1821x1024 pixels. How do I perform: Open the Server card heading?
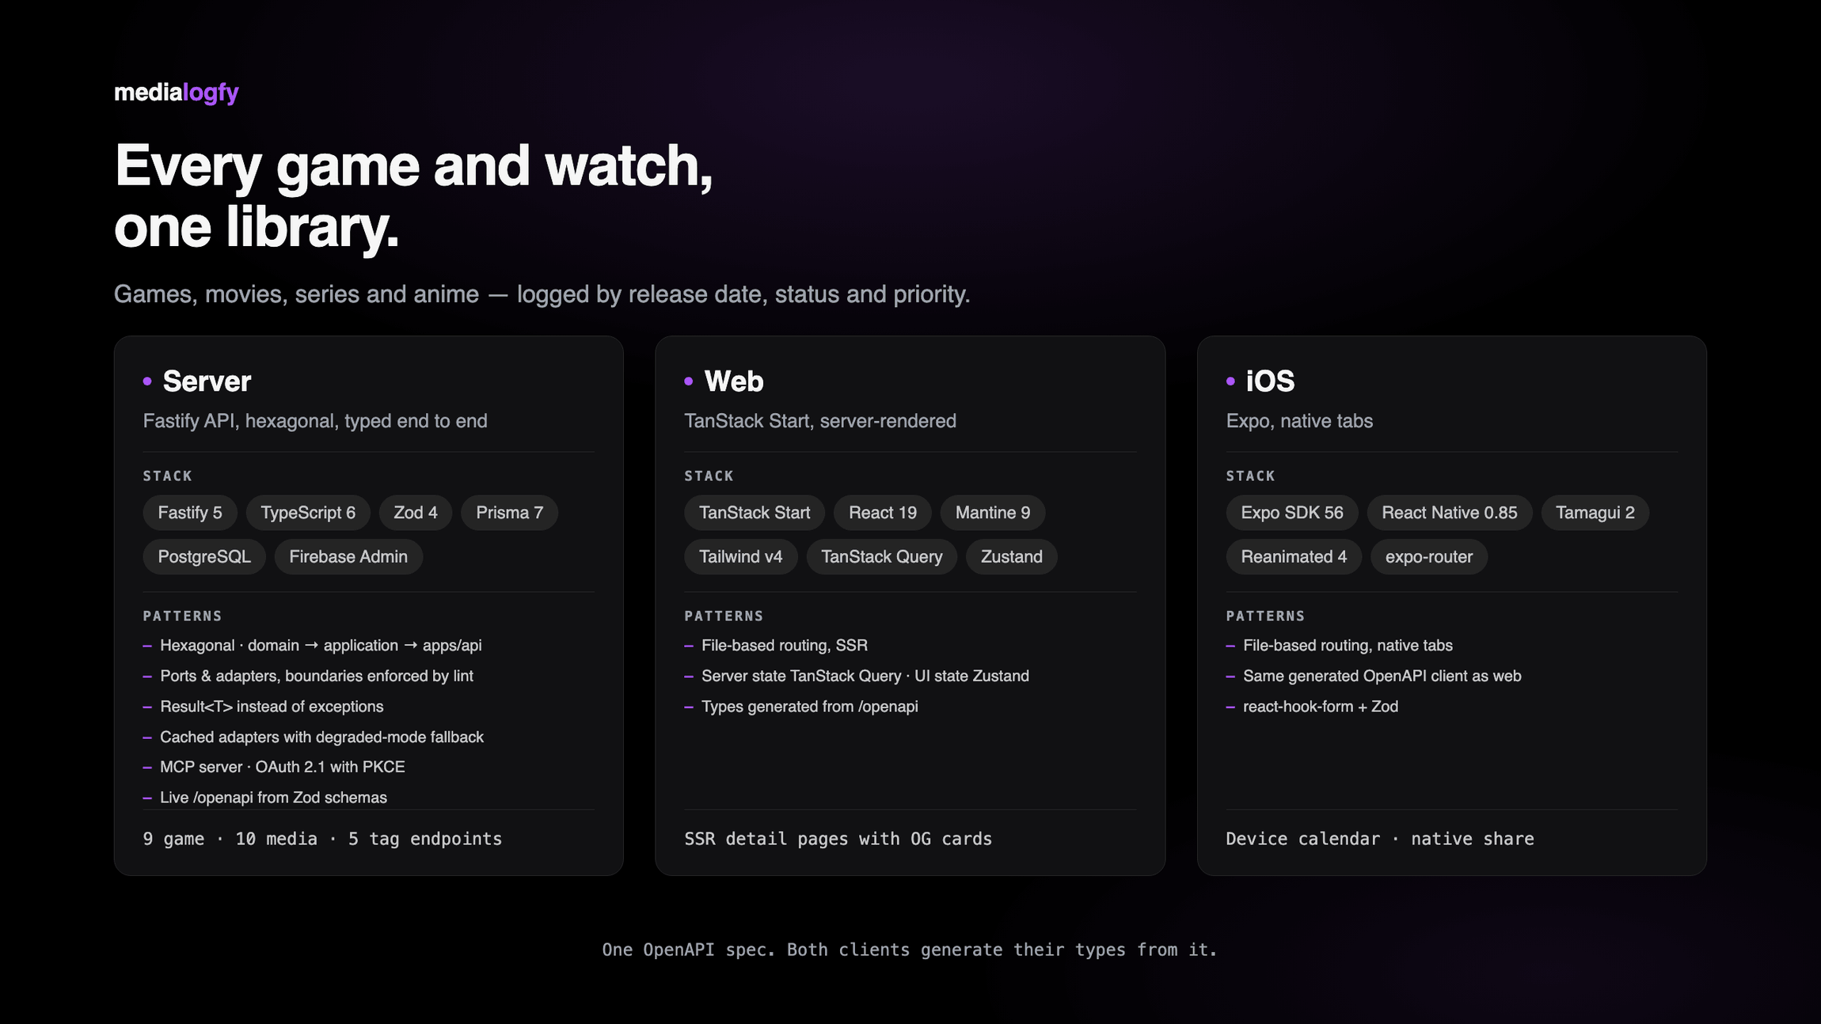click(207, 381)
